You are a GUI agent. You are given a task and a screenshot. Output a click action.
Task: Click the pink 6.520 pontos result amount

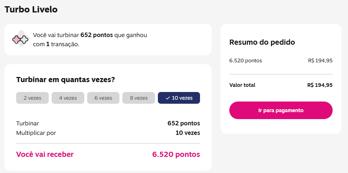click(x=176, y=154)
